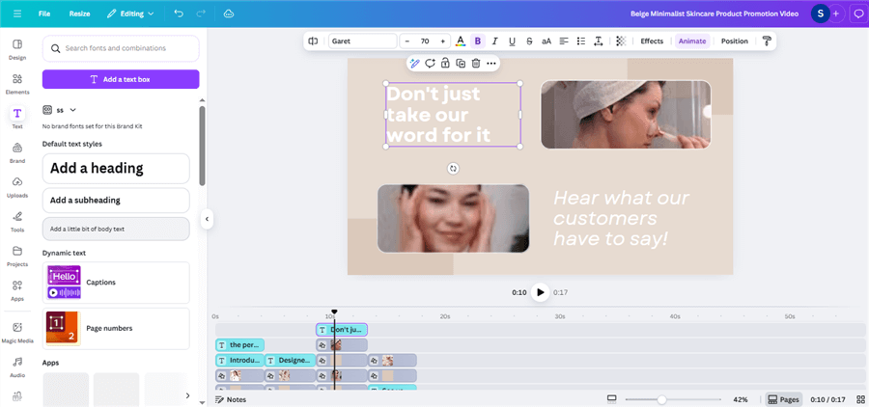This screenshot has height=407, width=869.
Task: Open the Brand sidebar tab
Action: tap(17, 152)
